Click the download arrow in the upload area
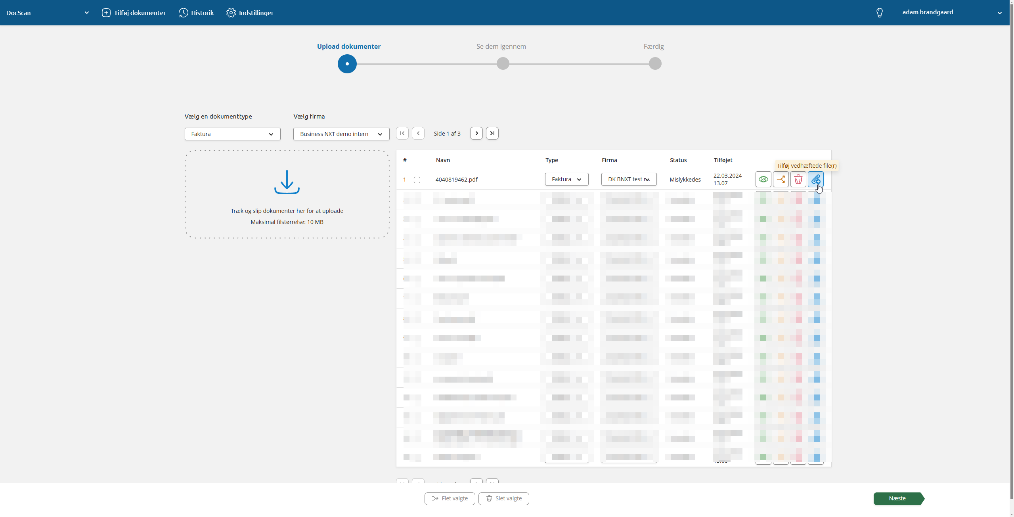Image resolution: width=1014 pixels, height=517 pixels. point(287,182)
